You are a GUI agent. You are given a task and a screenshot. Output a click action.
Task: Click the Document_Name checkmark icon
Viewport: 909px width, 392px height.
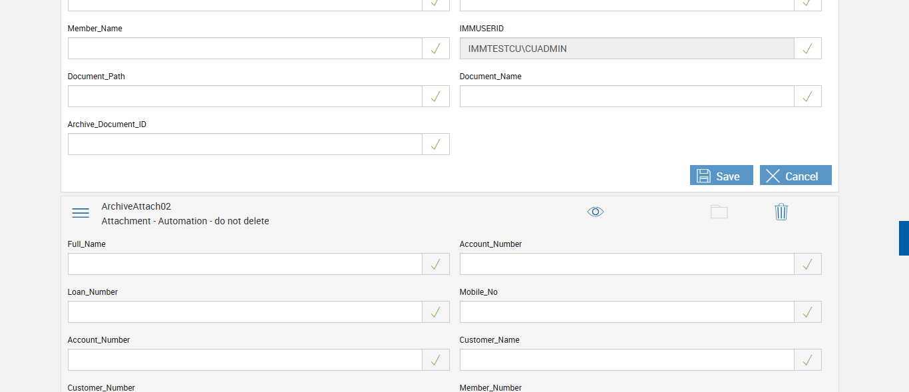(808, 97)
